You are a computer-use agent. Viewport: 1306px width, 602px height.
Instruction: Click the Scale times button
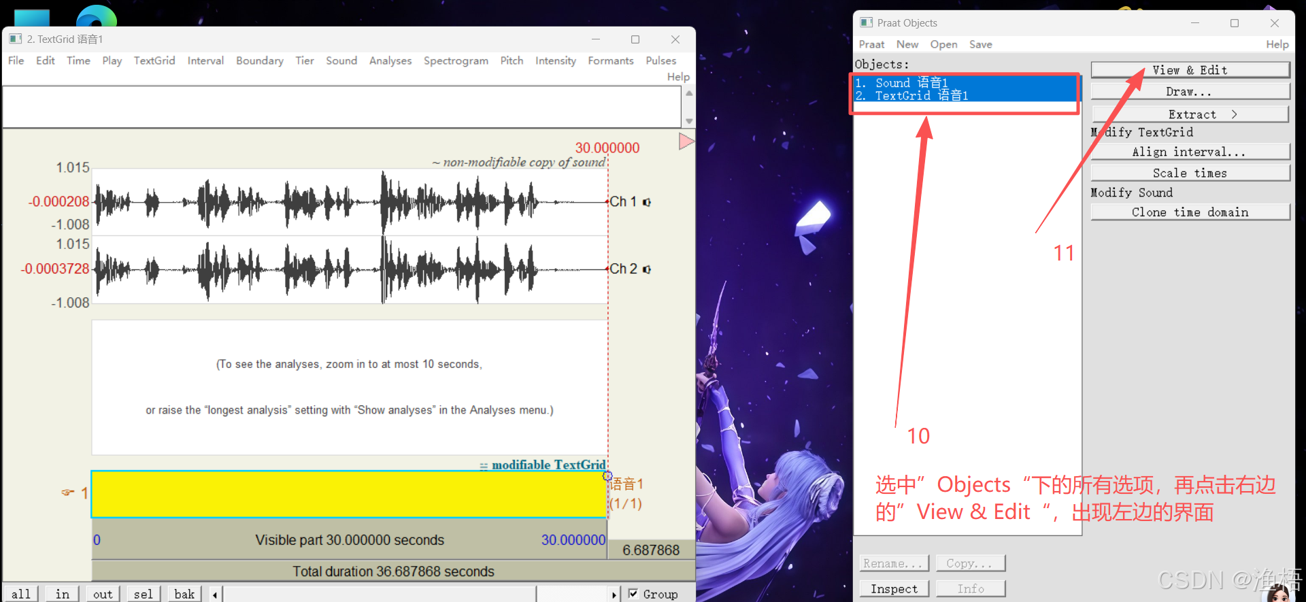pyautogui.click(x=1190, y=173)
